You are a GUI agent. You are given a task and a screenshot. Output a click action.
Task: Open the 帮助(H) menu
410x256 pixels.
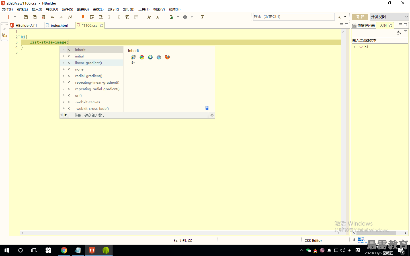(x=175, y=9)
